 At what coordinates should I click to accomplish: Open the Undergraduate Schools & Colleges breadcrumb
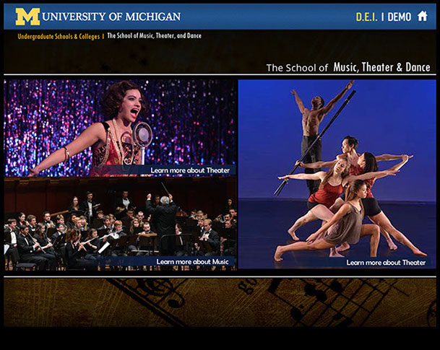tap(59, 36)
